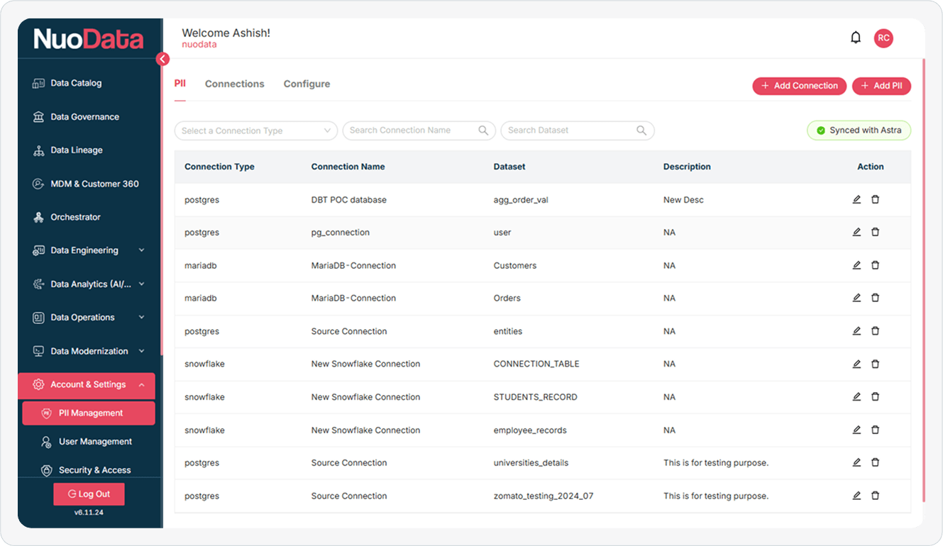Edit the entities dataset row
This screenshot has height=546, width=943.
[856, 330]
